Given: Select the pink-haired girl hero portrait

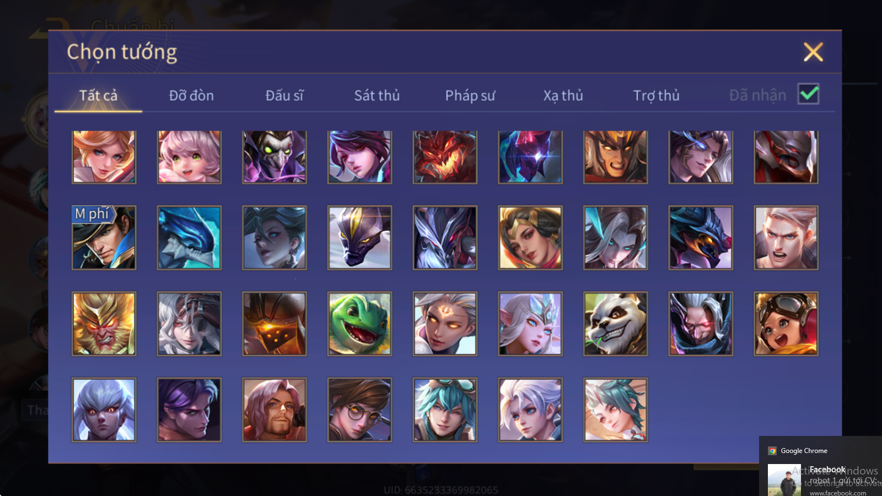Looking at the screenshot, I should (189, 157).
